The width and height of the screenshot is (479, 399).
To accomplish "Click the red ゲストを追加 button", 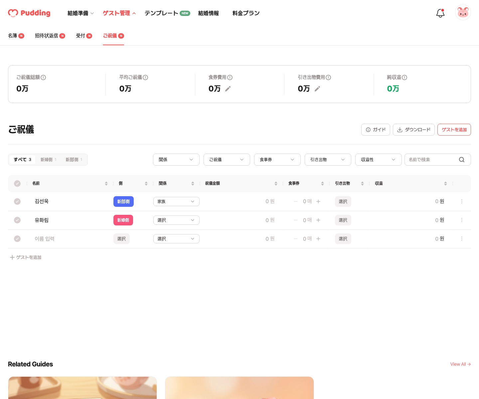I will tap(454, 130).
